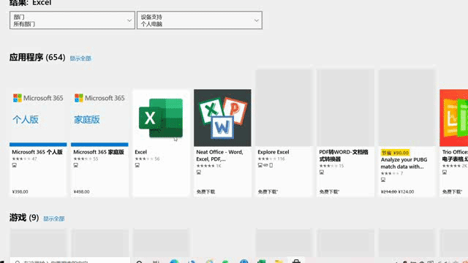Open the 设备支持 filter dropdown
The image size is (468, 263).
pos(200,20)
